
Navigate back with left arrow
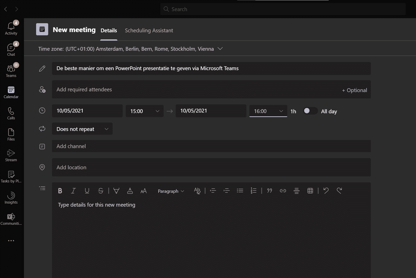[6, 9]
